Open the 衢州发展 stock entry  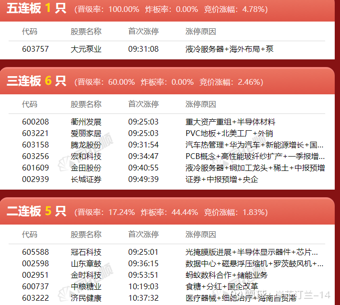(86, 122)
